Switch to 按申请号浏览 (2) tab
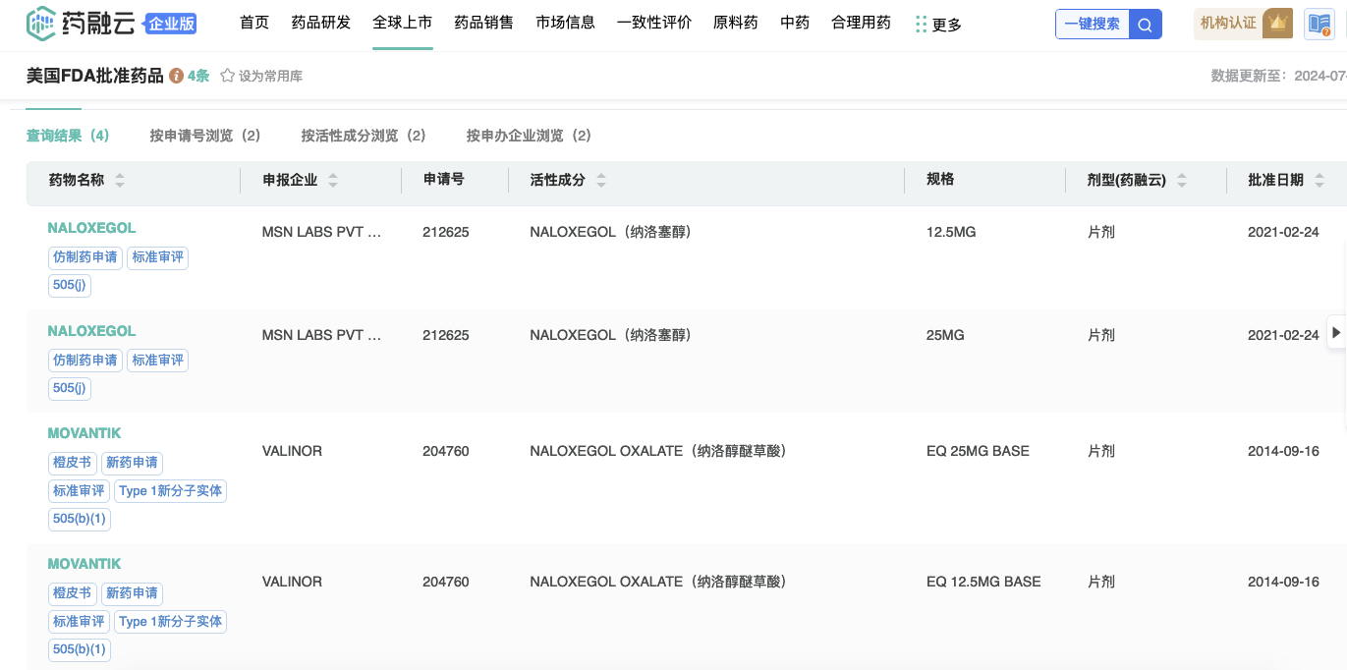This screenshot has width=1347, height=670. coord(205,136)
